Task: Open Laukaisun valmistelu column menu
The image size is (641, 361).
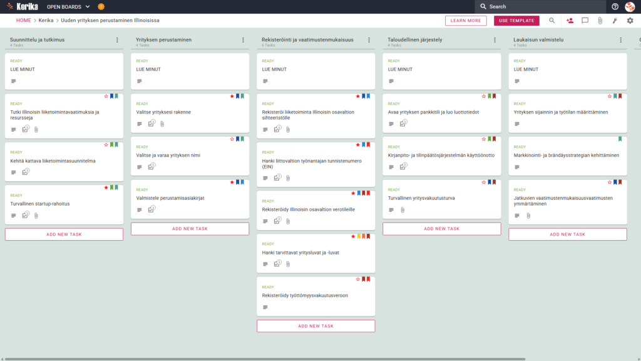Action: pyautogui.click(x=621, y=39)
